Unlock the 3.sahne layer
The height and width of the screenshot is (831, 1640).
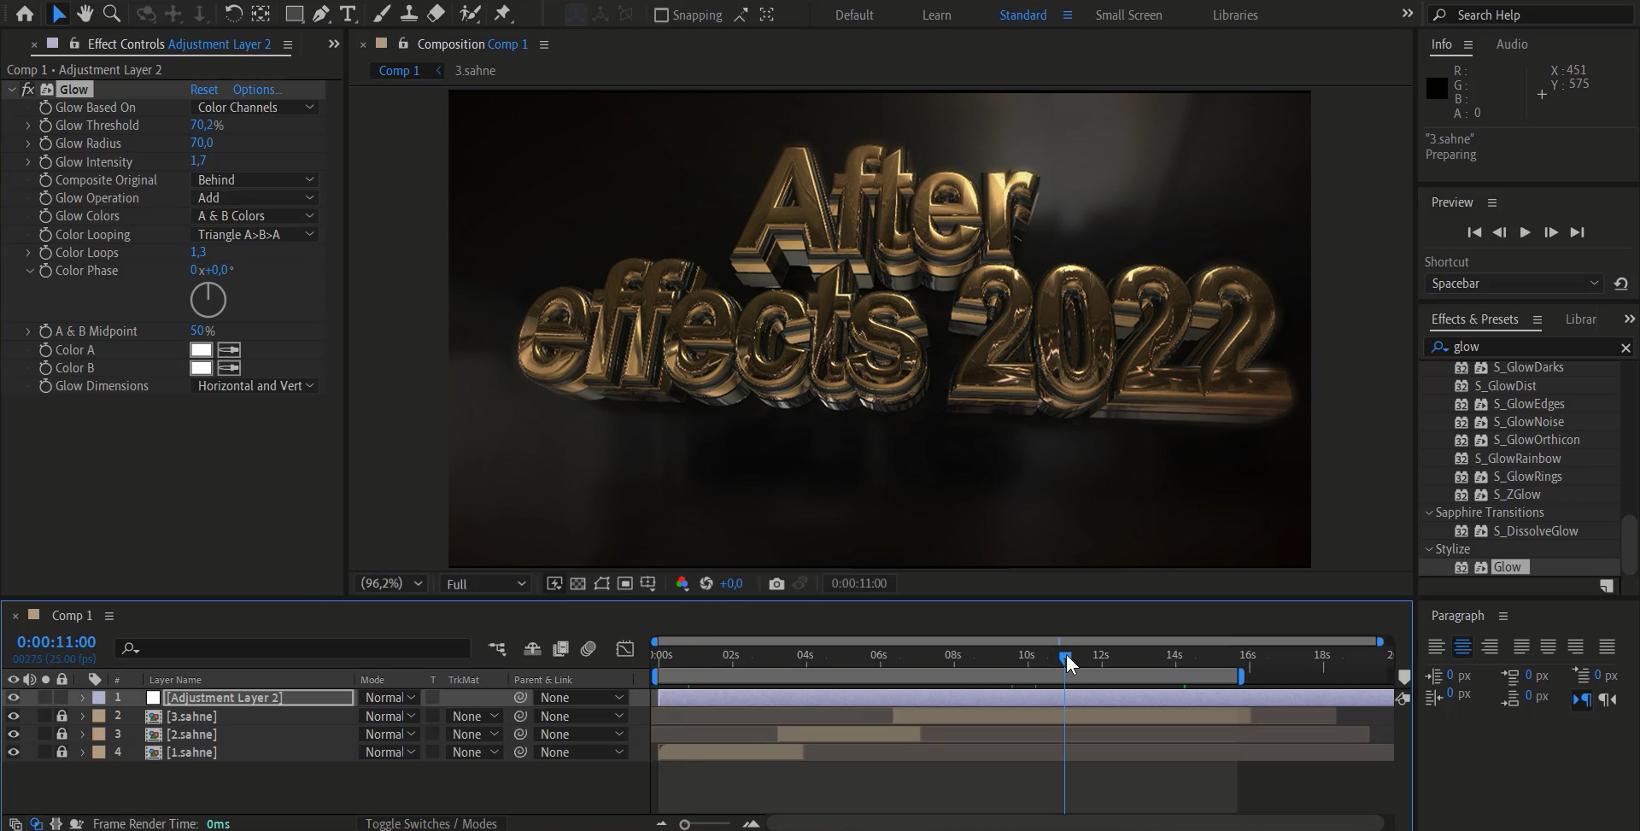[x=61, y=717]
